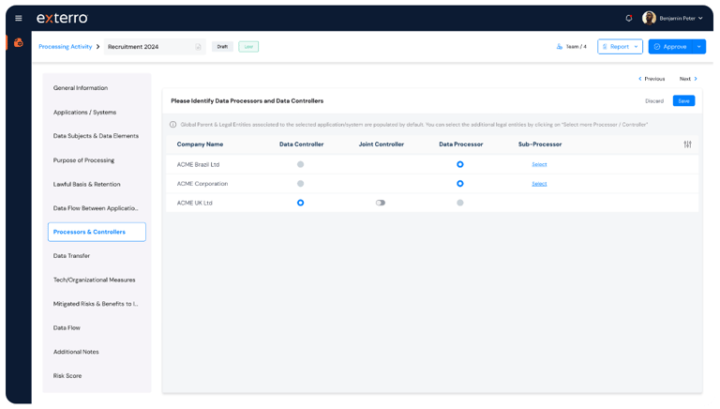Viewport: 720px width, 409px height.
Task: Click the Draft status badge
Action: [222, 46]
